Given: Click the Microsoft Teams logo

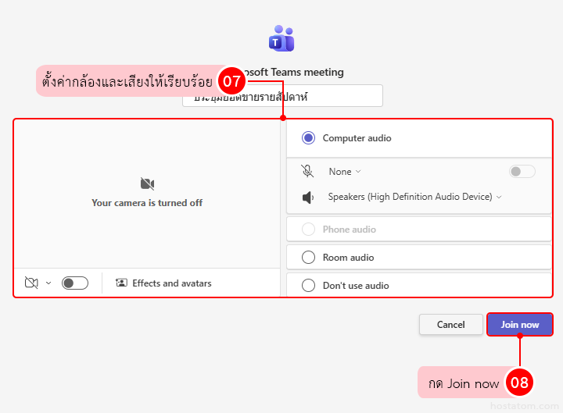Looking at the screenshot, I should click(x=281, y=38).
